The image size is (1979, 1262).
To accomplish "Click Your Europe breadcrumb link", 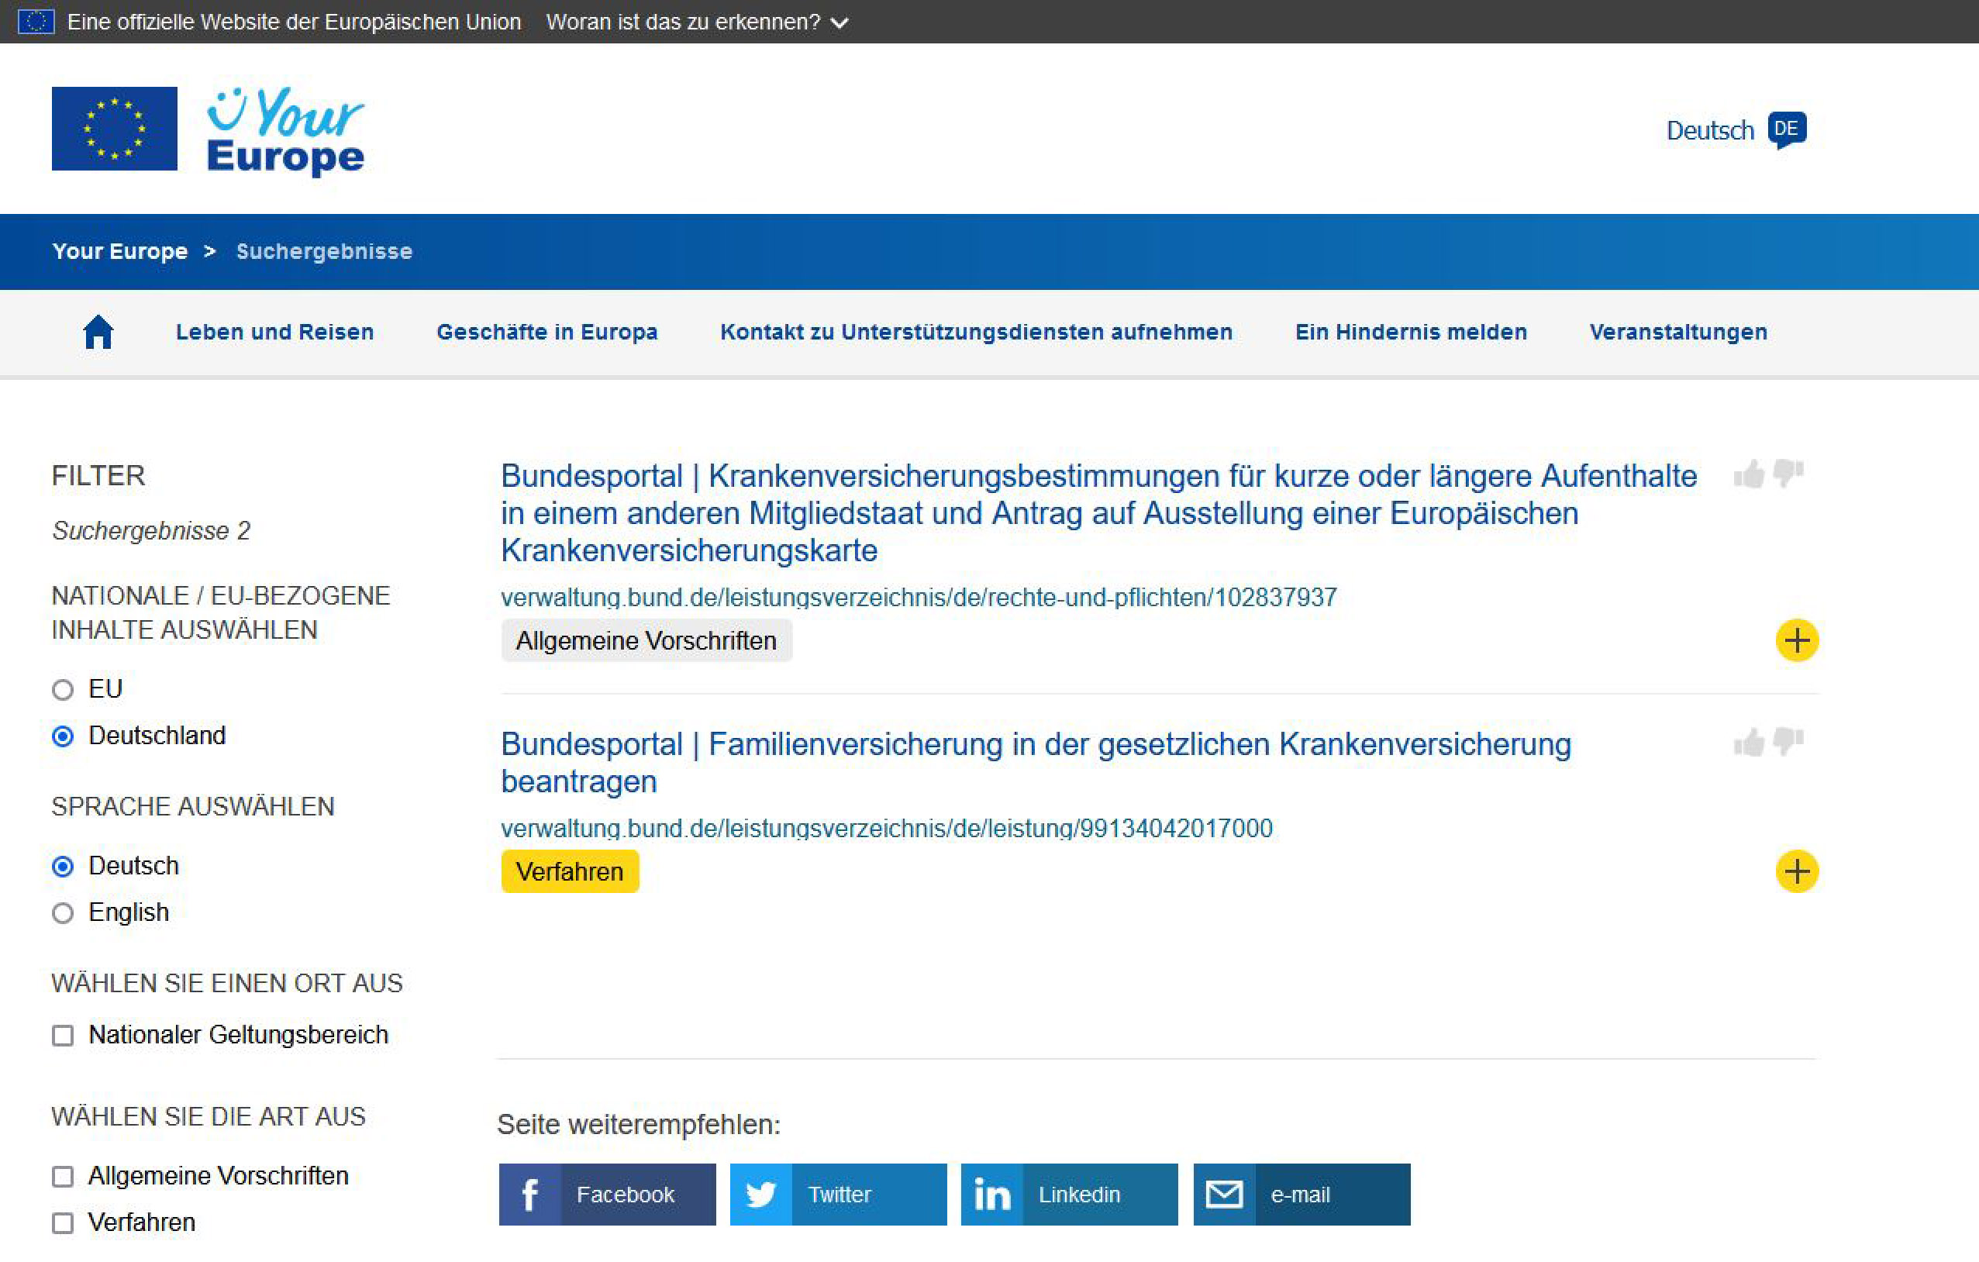I will click(x=120, y=251).
